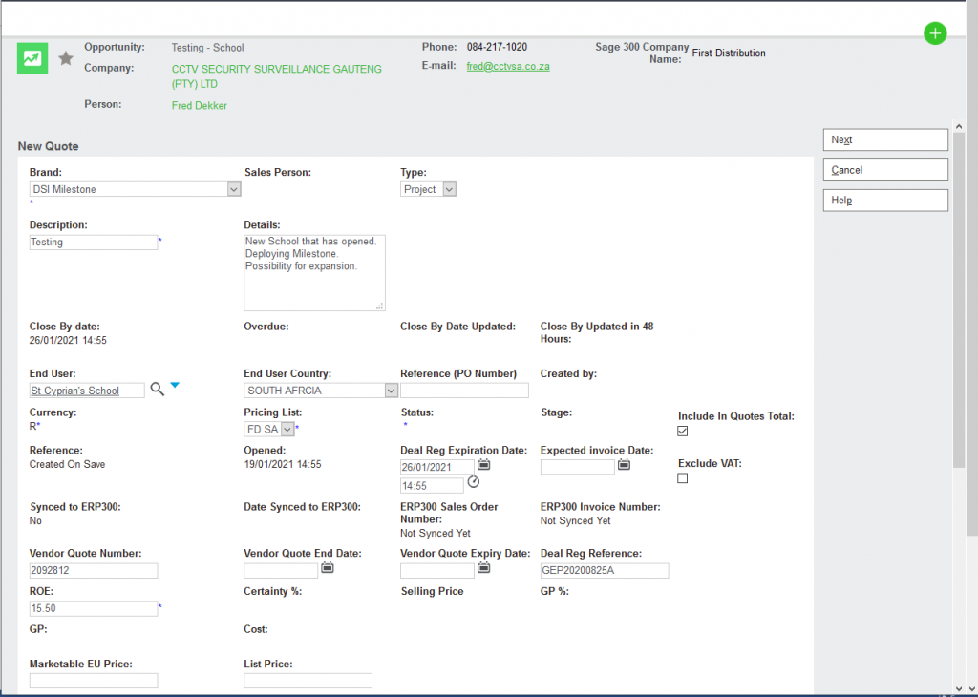Open the fred@cctvsa.co.za email link
This screenshot has height=697, width=978.
click(x=507, y=67)
